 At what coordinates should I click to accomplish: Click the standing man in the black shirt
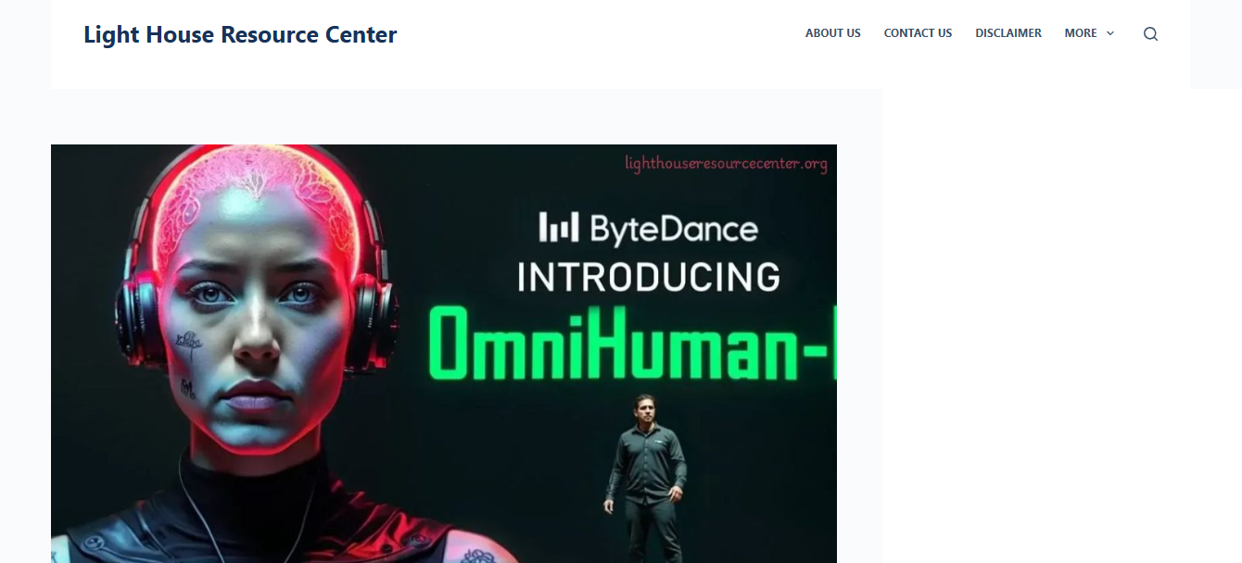point(646,477)
